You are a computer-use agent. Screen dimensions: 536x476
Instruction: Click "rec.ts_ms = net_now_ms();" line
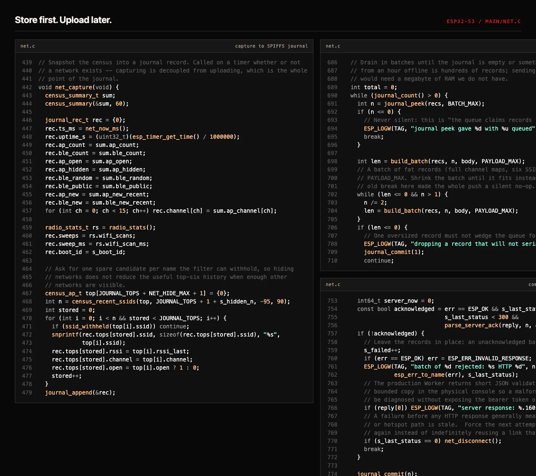87,129
